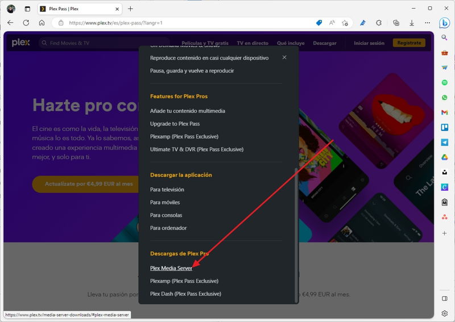The width and height of the screenshot is (455, 322).
Task: Open the Telegram icon in the sidebar
Action: pyautogui.click(x=444, y=143)
